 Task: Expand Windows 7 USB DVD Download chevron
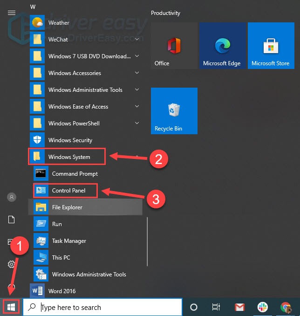click(x=137, y=56)
